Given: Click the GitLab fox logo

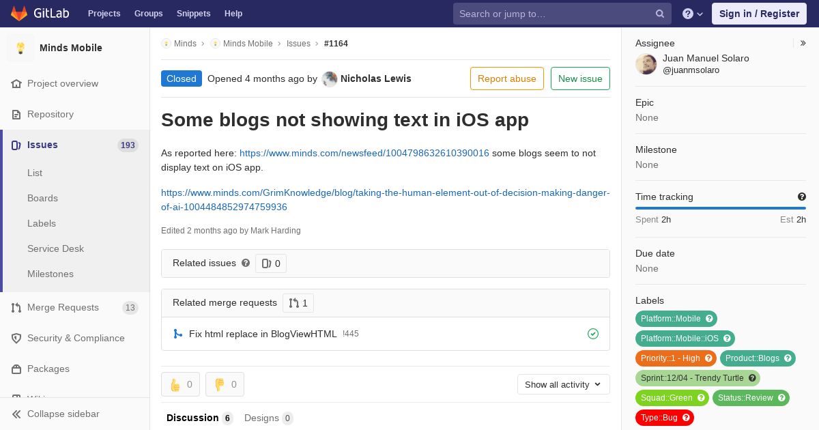Looking at the screenshot, I should 19,13.
